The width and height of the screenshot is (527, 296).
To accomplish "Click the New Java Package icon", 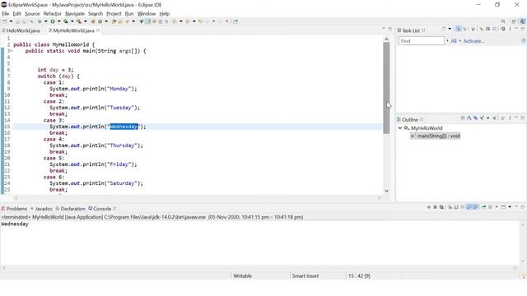I will click(x=93, y=21).
